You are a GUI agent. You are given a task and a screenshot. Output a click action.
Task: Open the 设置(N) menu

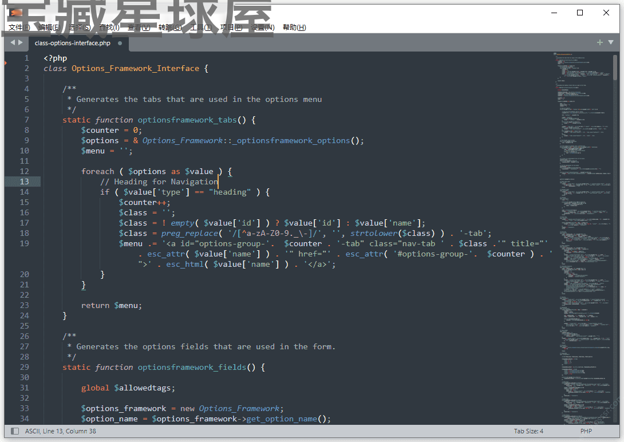[263, 27]
